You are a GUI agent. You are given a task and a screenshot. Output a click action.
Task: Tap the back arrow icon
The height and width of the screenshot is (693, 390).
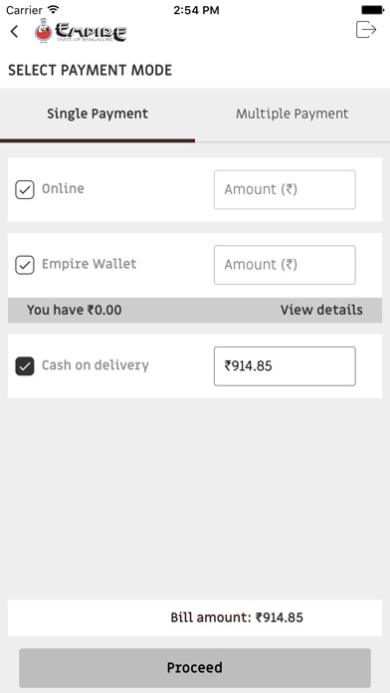pos(15,32)
